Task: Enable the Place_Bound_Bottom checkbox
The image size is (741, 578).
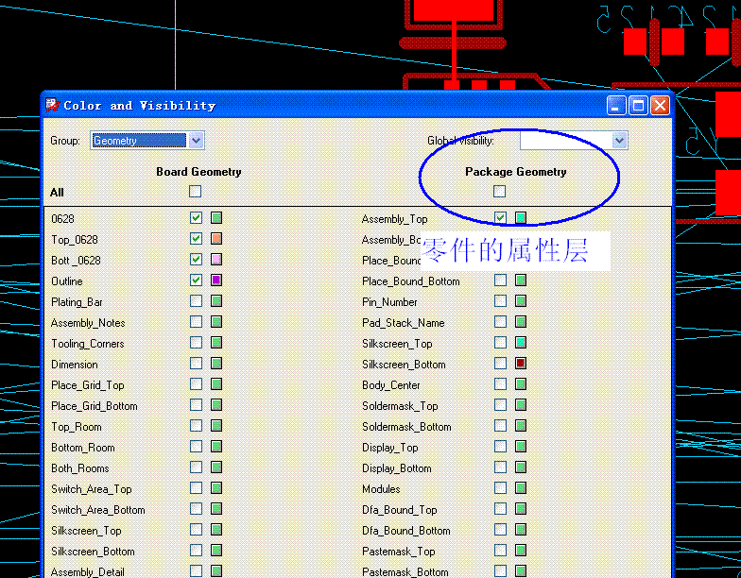Action: 501,280
